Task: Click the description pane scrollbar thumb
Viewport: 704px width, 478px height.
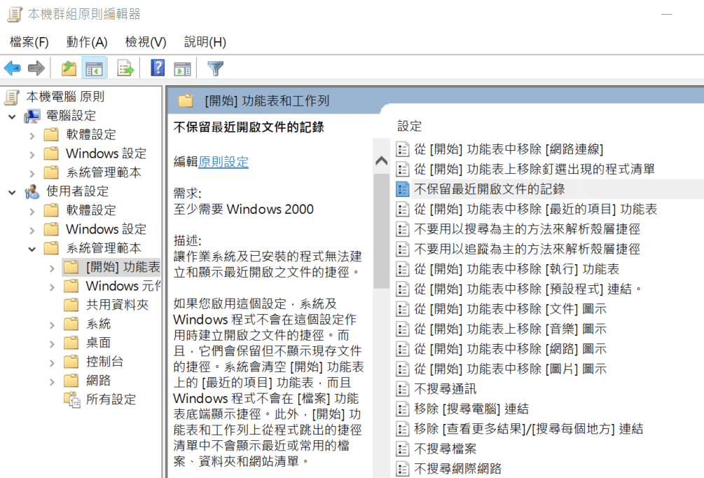Action: pyautogui.click(x=381, y=231)
